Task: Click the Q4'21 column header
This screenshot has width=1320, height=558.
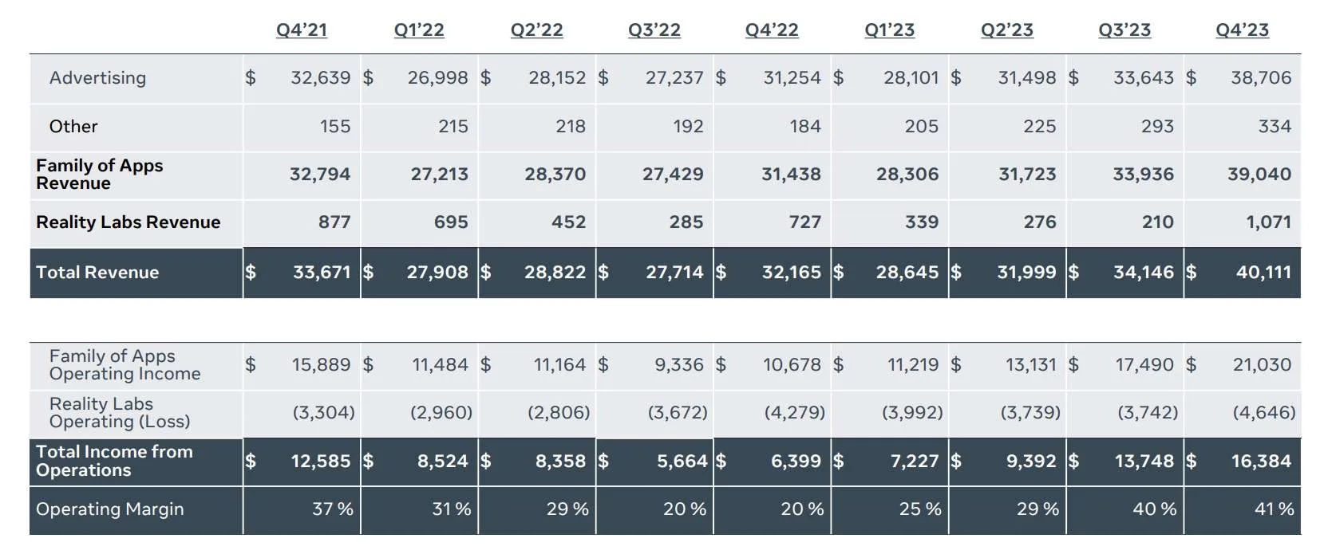Action: coord(302,30)
